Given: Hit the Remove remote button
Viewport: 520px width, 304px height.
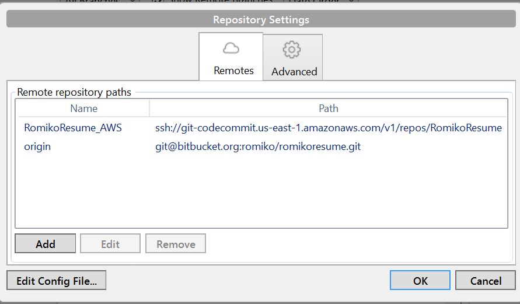Looking at the screenshot, I should [x=176, y=244].
